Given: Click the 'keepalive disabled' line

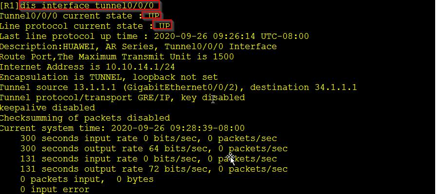Looking at the screenshot, I should tap(48, 108).
